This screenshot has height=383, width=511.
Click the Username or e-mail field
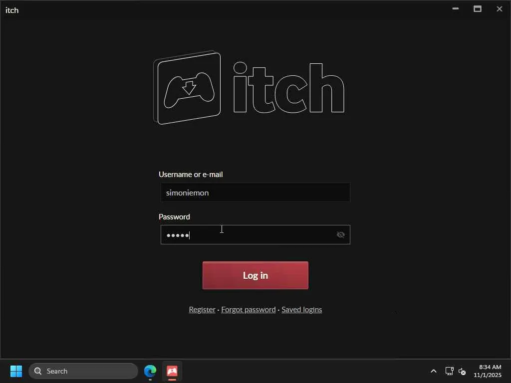(x=255, y=192)
